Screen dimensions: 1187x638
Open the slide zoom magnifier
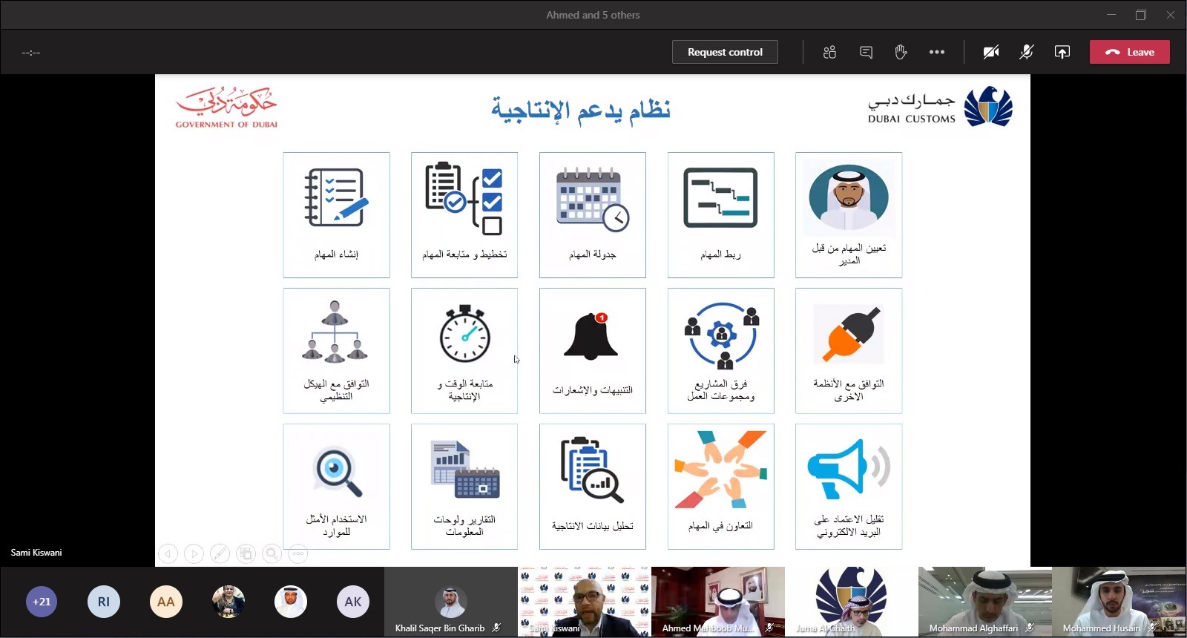pyautogui.click(x=272, y=553)
